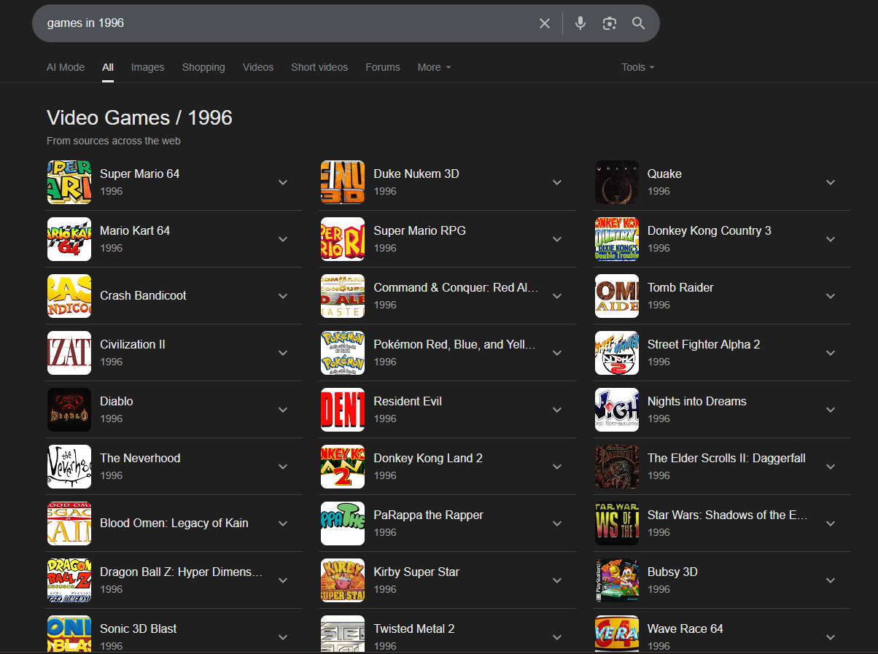Viewport: 878px width, 654px height.
Task: Click the Quake cover image
Action: (x=617, y=182)
